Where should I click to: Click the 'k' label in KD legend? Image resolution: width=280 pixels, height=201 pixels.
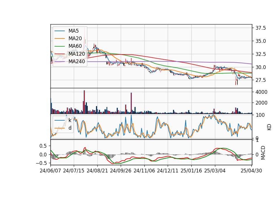pos(70,120)
